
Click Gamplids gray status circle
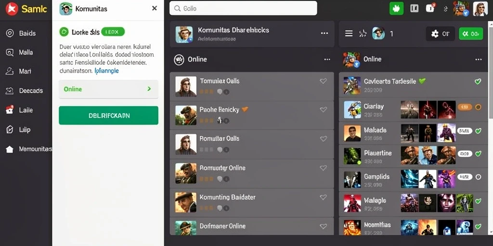tap(478, 177)
